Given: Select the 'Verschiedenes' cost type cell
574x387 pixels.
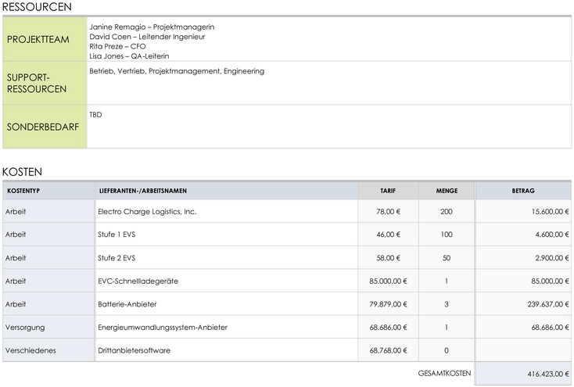Looking at the screenshot, I should [48, 350].
